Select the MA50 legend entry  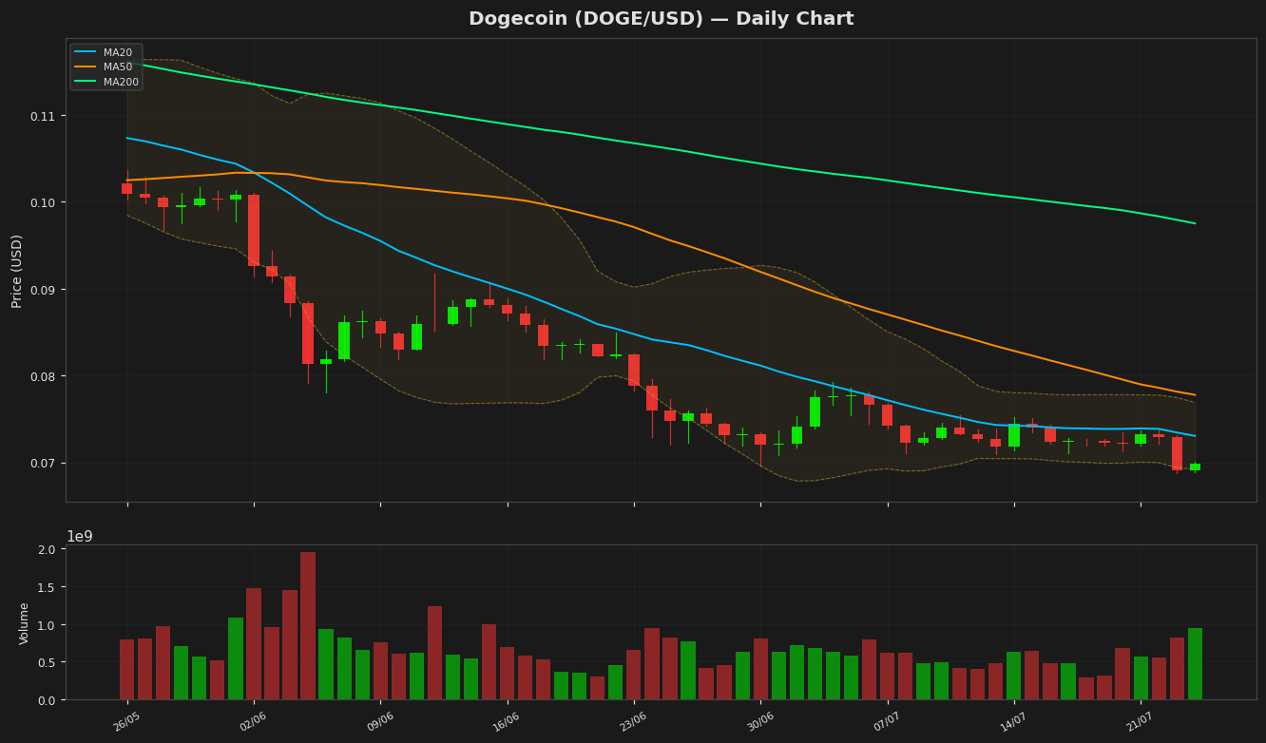click(x=106, y=67)
